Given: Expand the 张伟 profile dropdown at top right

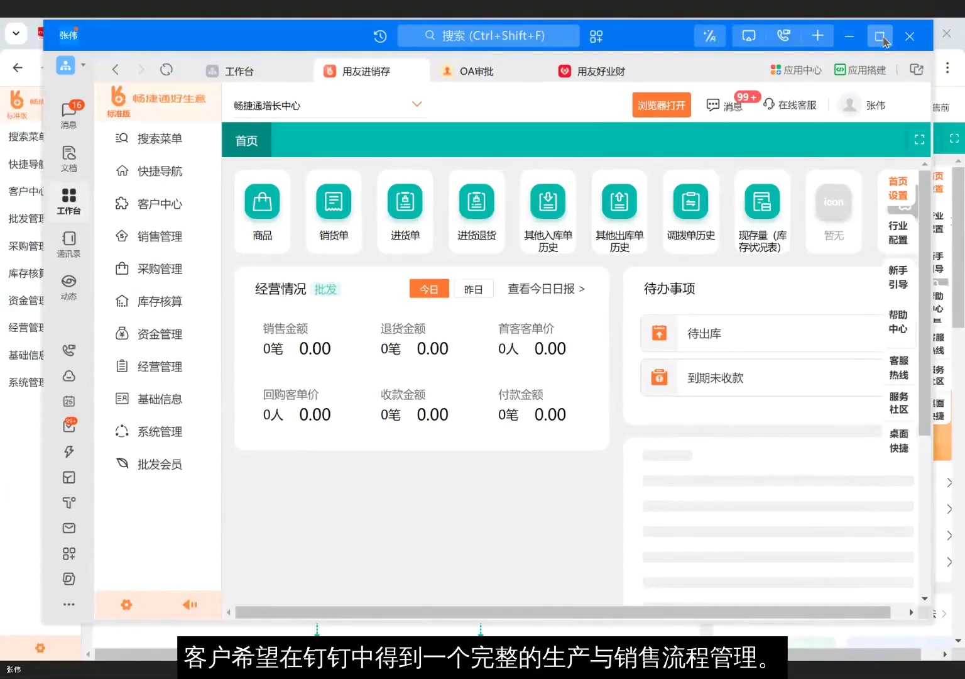Looking at the screenshot, I should pos(875,104).
